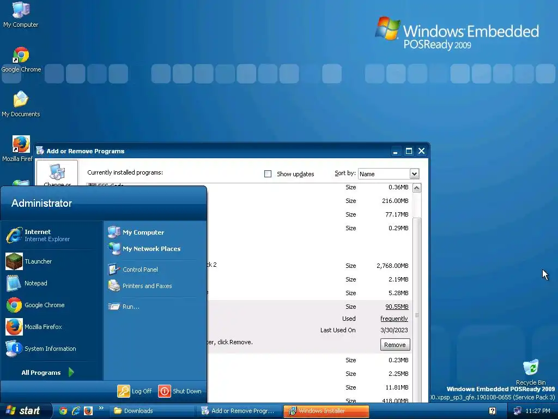
Task: Maximize the Add or Remove Programs window
Action: (409, 151)
